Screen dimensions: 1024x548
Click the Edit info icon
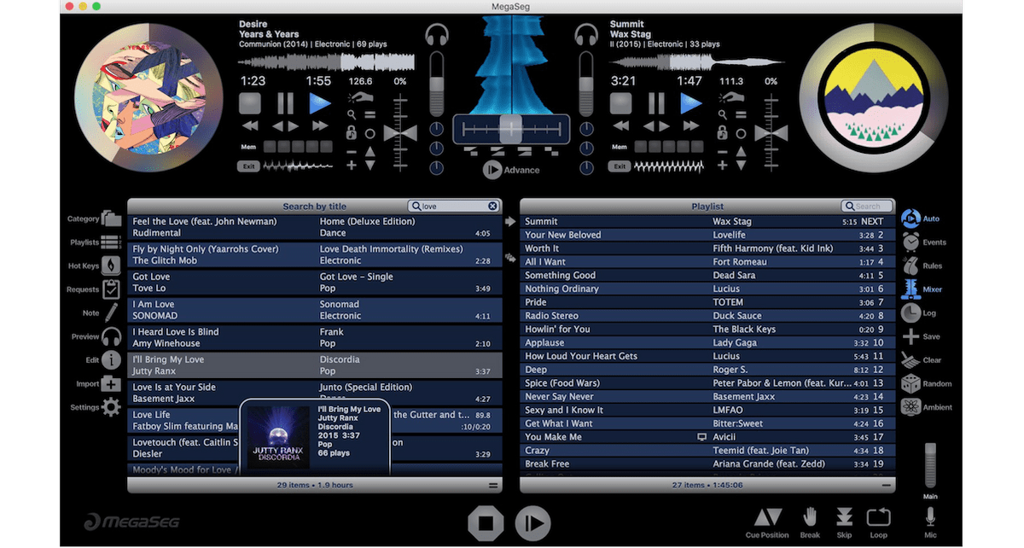tap(111, 360)
